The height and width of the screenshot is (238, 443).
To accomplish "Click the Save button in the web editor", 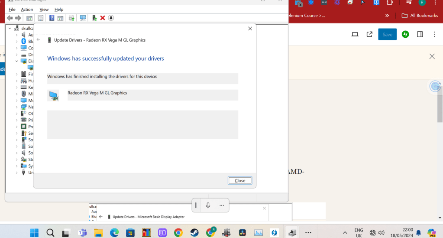I will tap(387, 35).
